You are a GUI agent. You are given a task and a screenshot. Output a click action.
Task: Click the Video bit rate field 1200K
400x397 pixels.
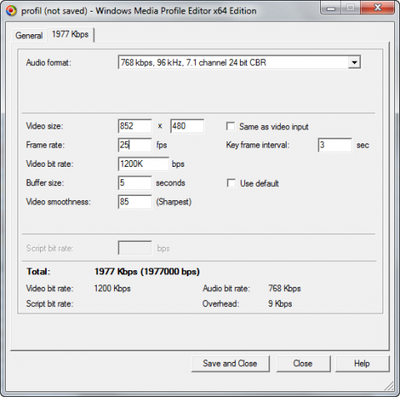tap(143, 163)
